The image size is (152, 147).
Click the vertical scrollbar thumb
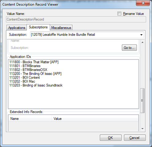click(142, 100)
